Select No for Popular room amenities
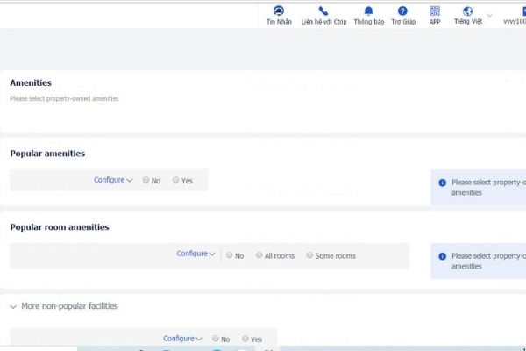This screenshot has width=526, height=351. pos(230,255)
